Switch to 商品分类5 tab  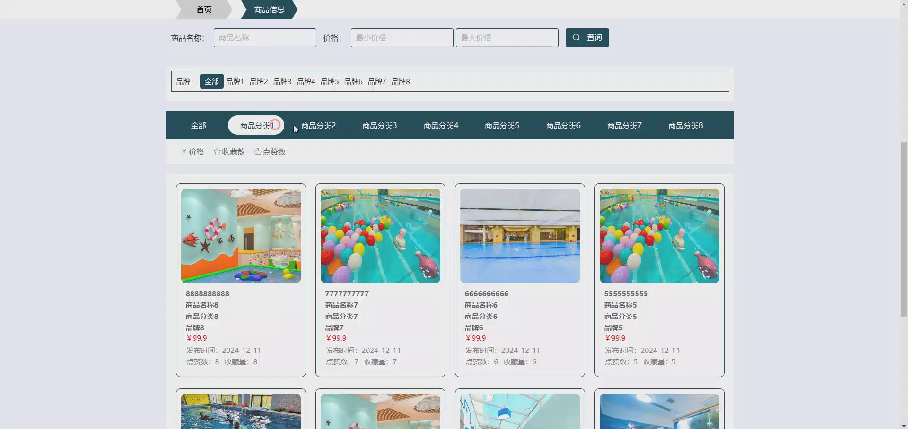(502, 125)
